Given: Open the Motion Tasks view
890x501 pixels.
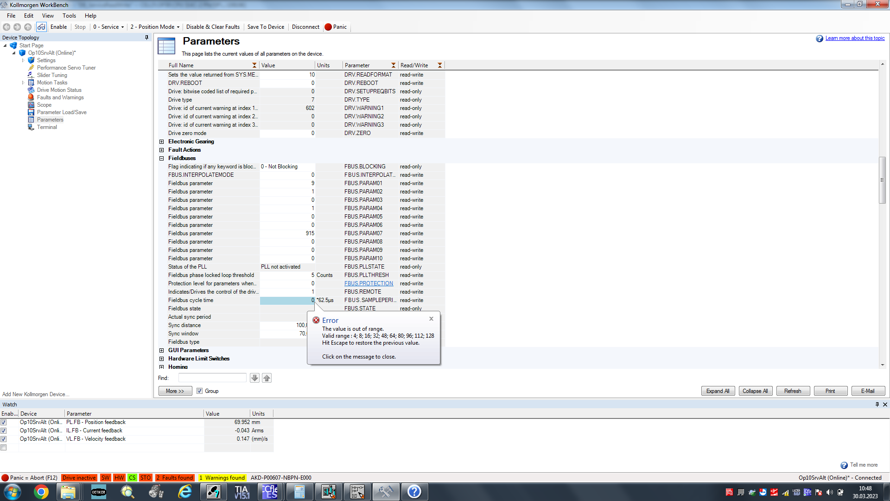Looking at the screenshot, I should 52,83.
